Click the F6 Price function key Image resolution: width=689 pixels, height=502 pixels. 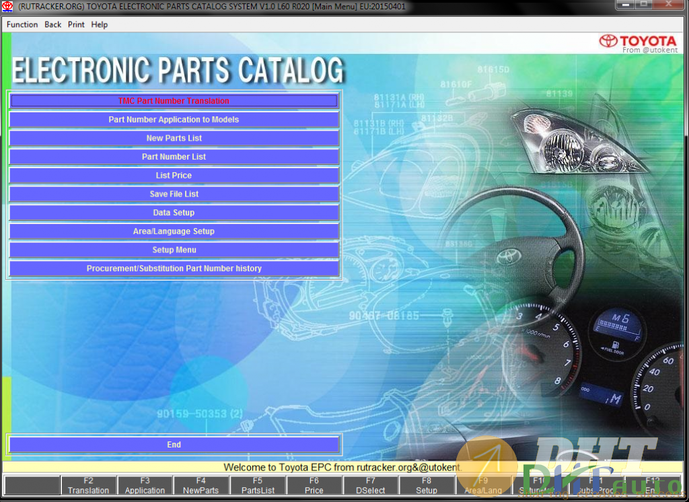click(314, 486)
